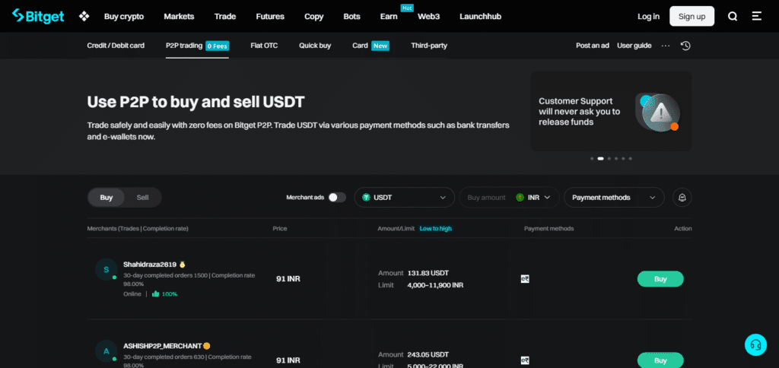This screenshot has height=368, width=779.
Task: Open the three-dots more options
Action: (666, 46)
